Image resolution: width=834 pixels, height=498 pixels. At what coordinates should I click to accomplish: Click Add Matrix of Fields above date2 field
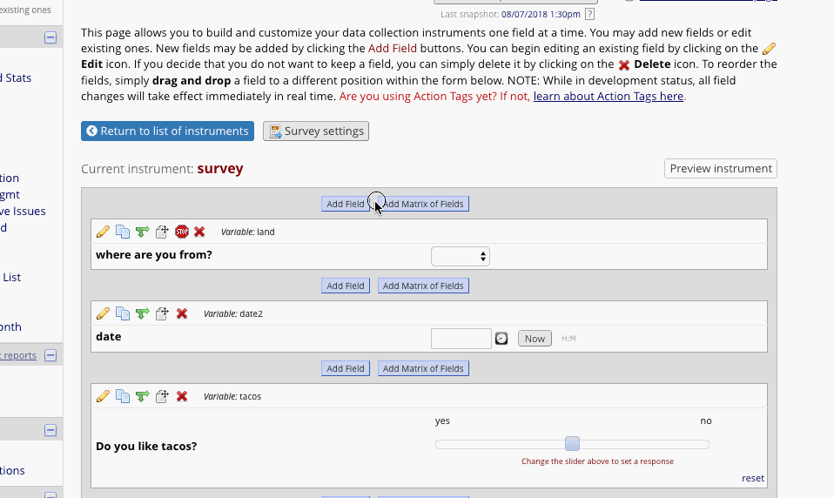pos(423,286)
